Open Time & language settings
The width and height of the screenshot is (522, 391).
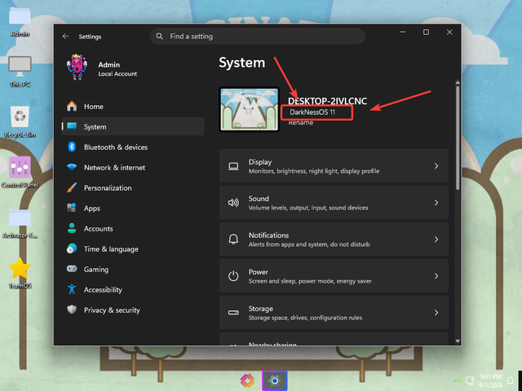(133, 248)
